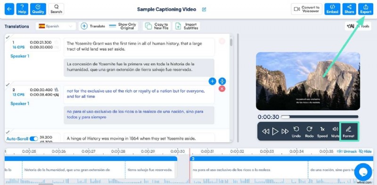
Task: Click the 12 CPS indicator
Action: pos(18,95)
